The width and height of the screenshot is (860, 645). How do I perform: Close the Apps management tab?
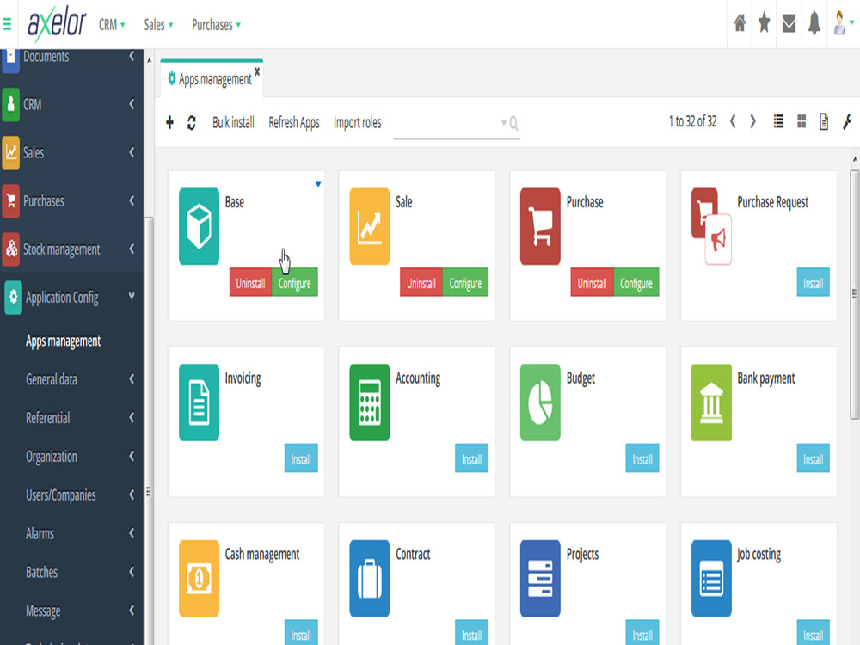click(256, 72)
